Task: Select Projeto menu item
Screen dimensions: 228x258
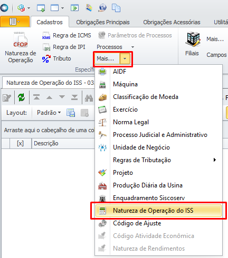Action: 159,173
